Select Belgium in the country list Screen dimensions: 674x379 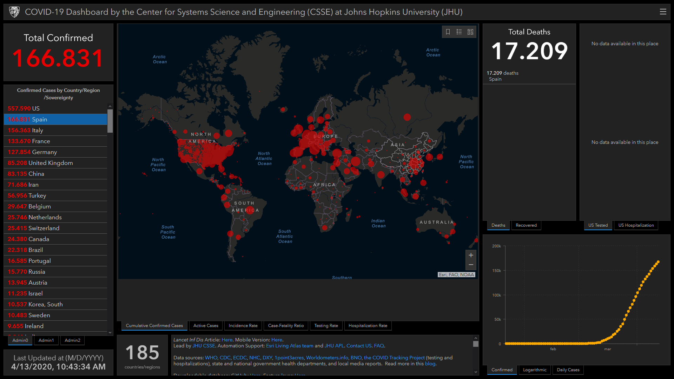(55, 206)
